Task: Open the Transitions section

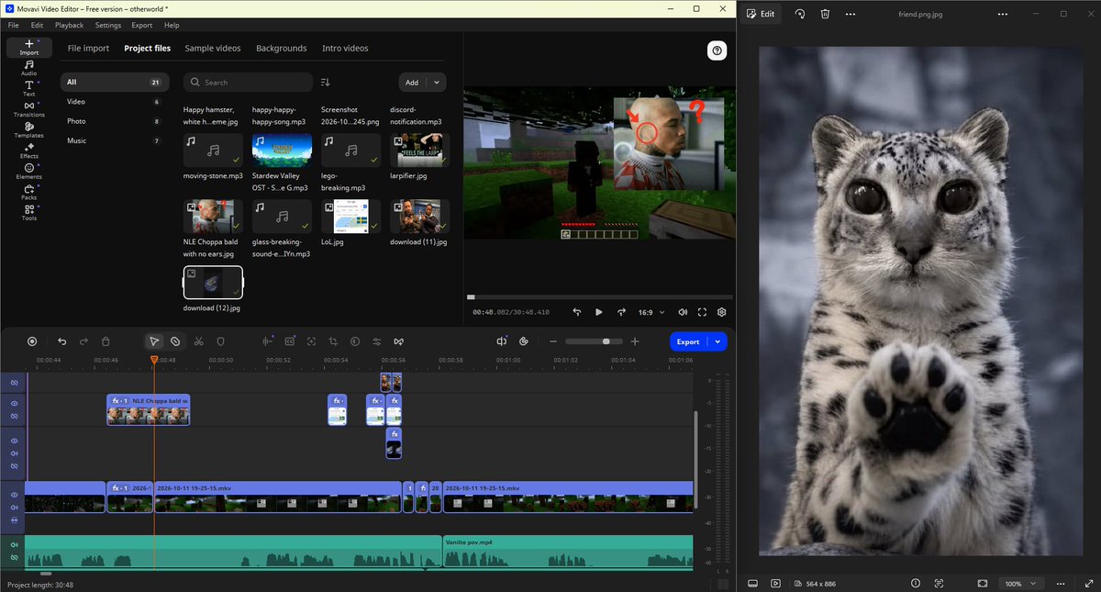Action: [29, 109]
